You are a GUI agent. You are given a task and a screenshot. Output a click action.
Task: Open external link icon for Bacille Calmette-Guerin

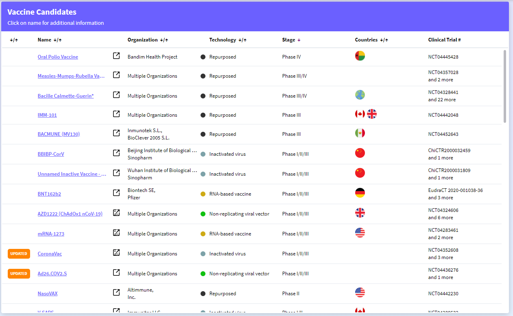pyautogui.click(x=116, y=95)
